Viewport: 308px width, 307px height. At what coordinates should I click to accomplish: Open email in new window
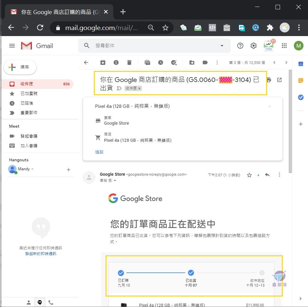[x=279, y=80]
